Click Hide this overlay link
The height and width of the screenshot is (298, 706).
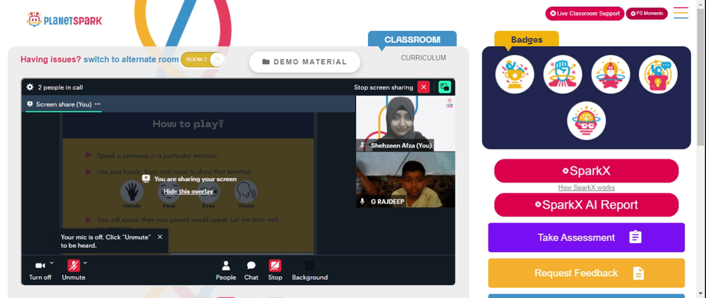pyautogui.click(x=189, y=192)
